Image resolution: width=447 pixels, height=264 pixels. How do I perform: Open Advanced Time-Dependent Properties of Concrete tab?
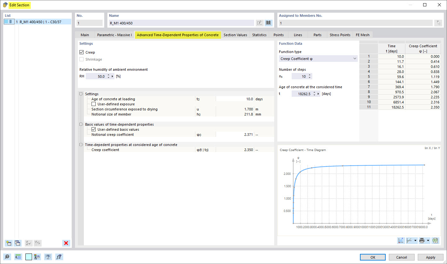(x=178, y=35)
